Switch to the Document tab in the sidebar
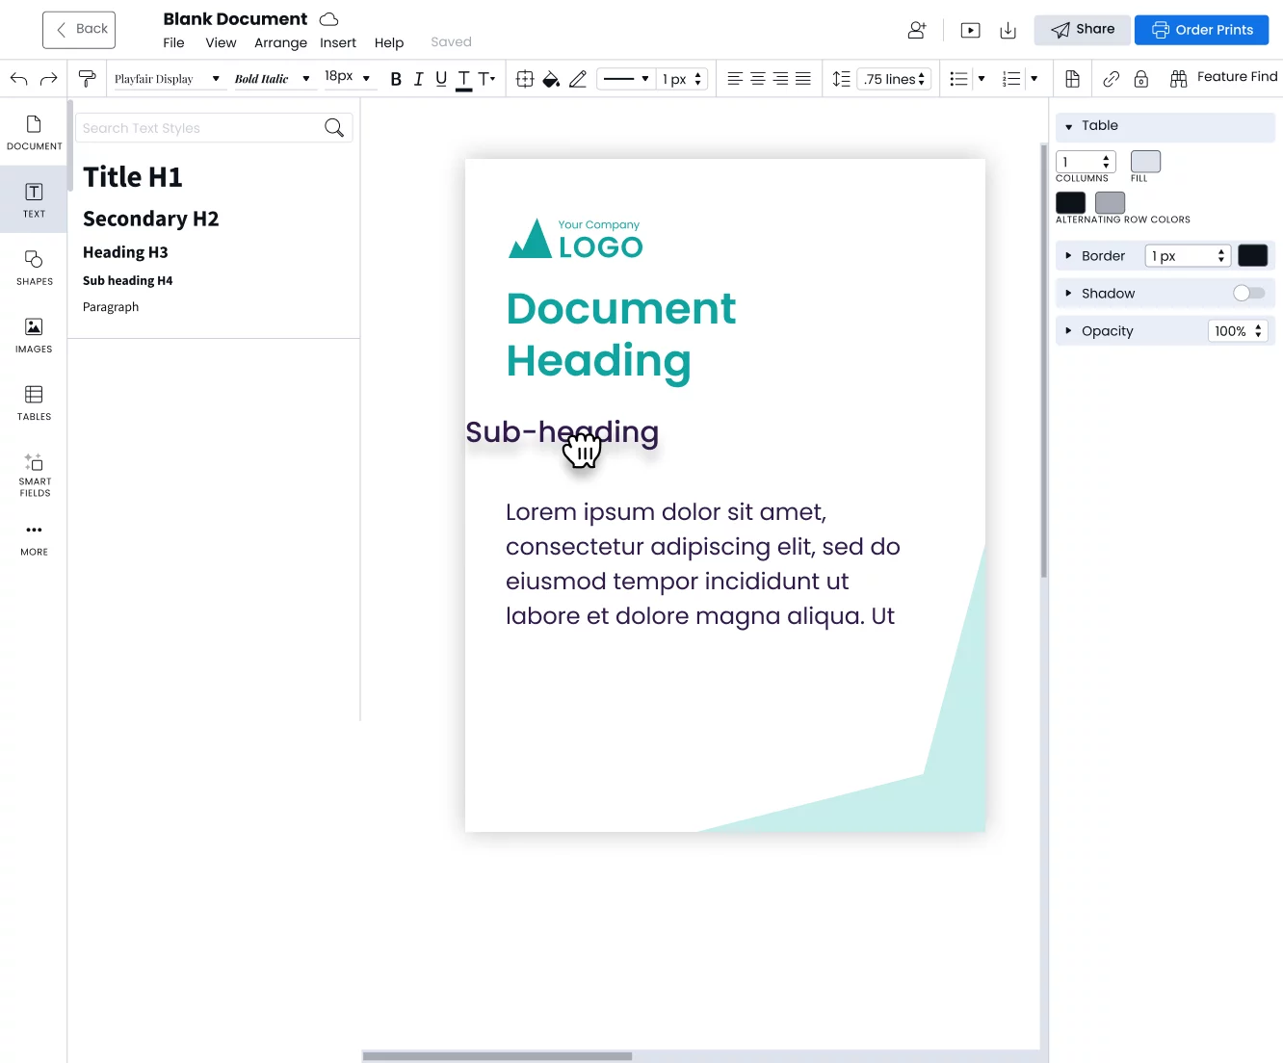Image resolution: width=1283 pixels, height=1063 pixels. point(34,133)
